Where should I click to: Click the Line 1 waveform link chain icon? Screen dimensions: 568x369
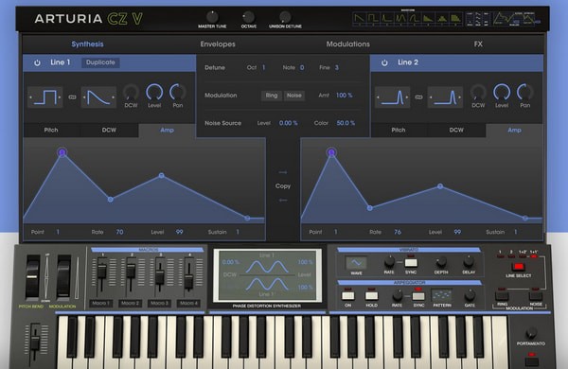click(72, 97)
